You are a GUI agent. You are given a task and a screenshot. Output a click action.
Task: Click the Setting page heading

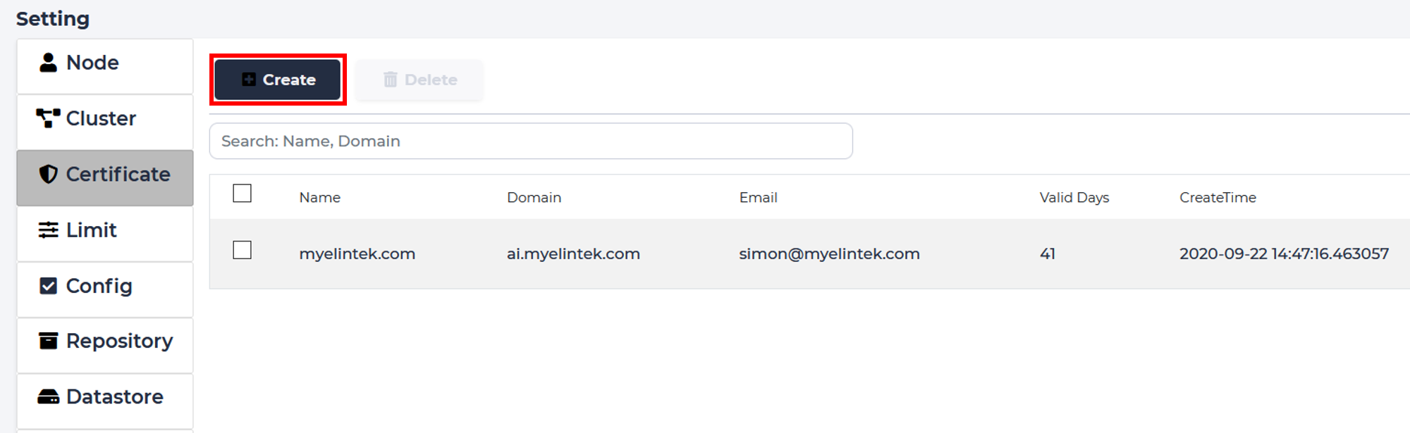pyautogui.click(x=53, y=18)
